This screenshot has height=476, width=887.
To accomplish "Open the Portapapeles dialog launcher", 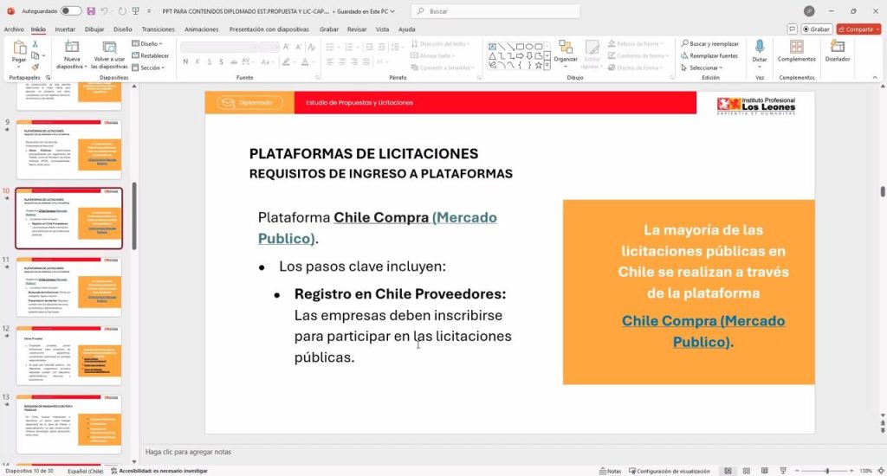I will click(49, 77).
